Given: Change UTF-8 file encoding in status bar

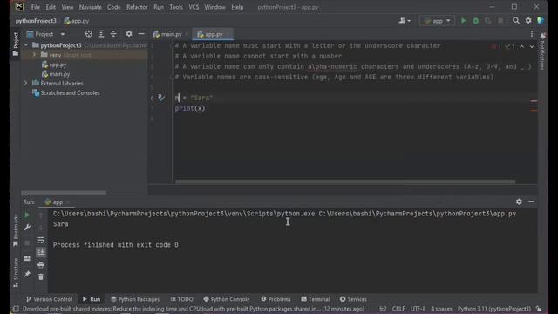Looking at the screenshot, I should coord(418,309).
